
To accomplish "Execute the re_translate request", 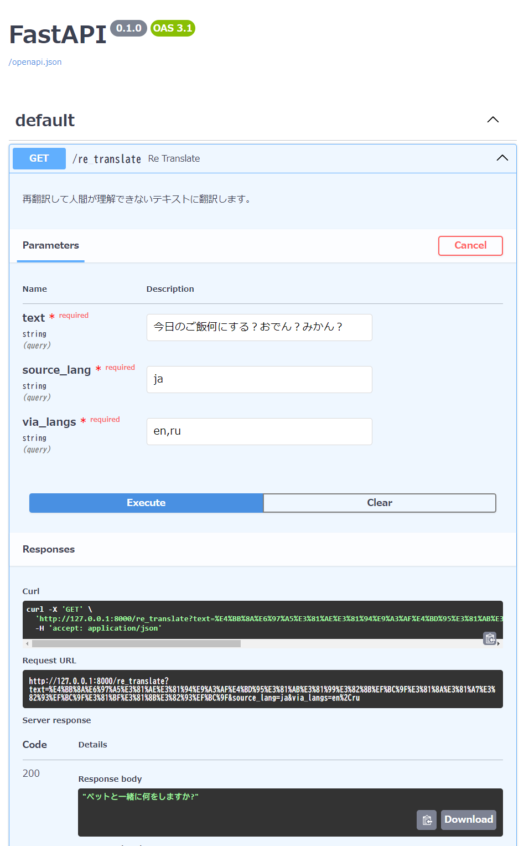I will [x=146, y=503].
